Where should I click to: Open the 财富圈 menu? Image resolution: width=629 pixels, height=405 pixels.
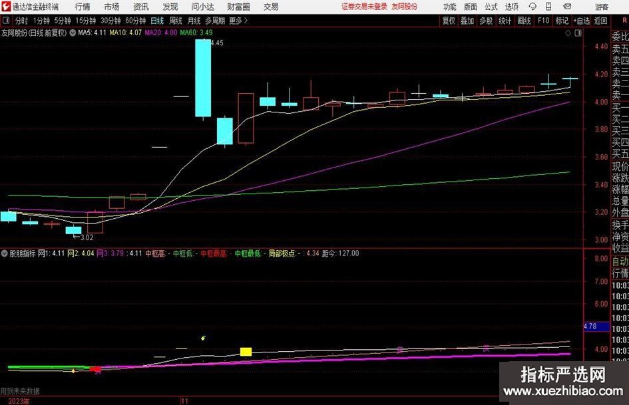click(238, 7)
